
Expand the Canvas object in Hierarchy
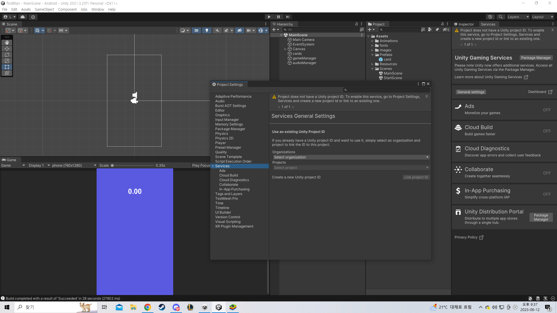tap(285, 49)
